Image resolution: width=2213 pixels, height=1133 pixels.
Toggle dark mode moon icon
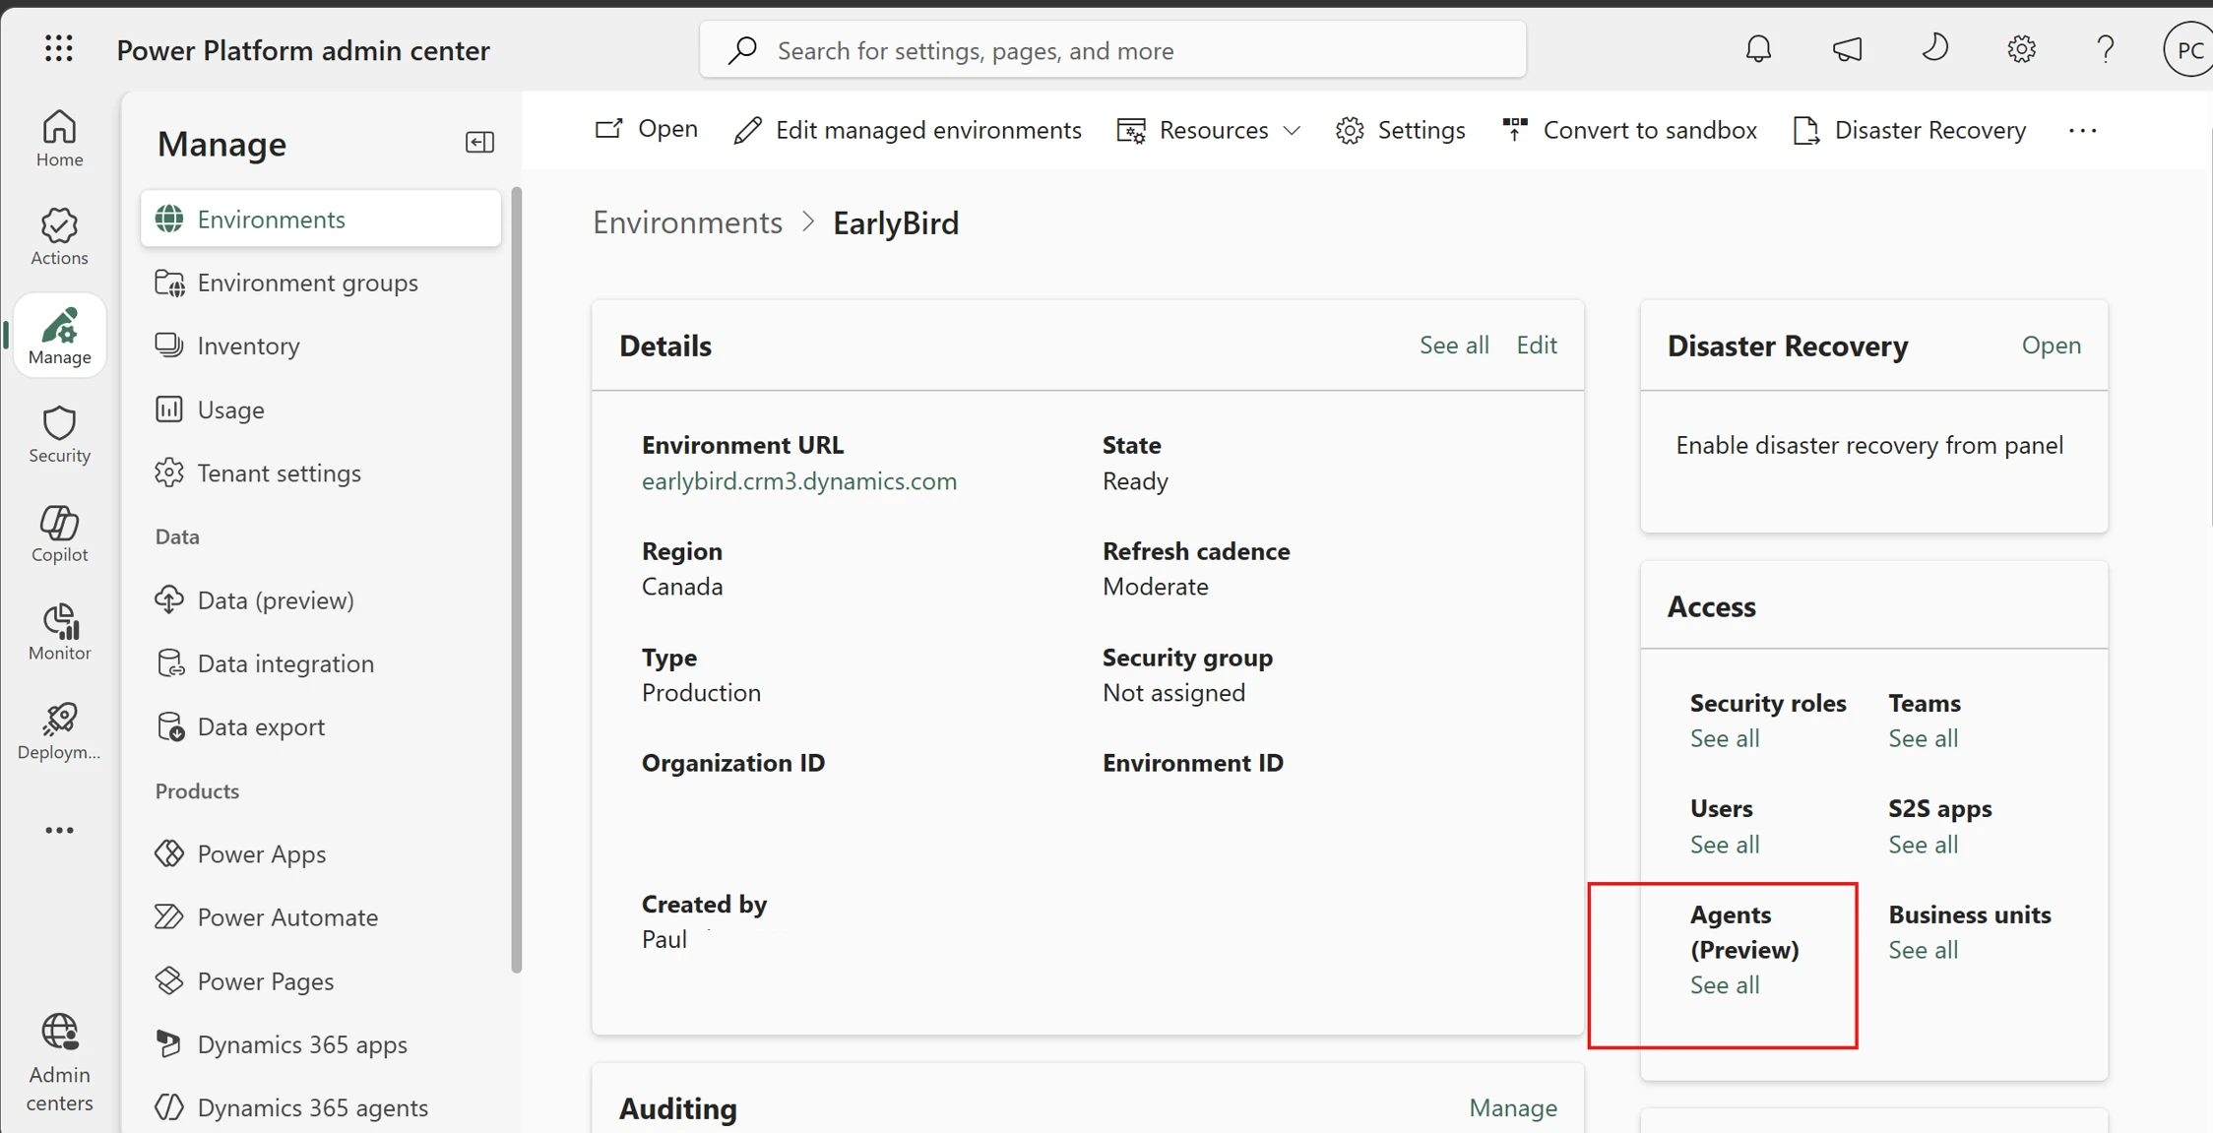(x=1934, y=48)
